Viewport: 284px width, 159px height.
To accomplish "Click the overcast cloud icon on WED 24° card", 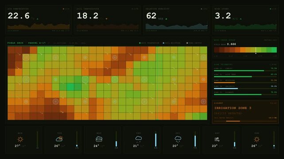I will pos(99,139).
